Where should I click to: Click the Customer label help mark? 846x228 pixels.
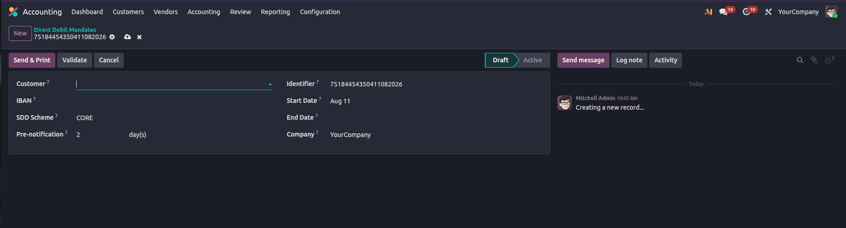[48, 82]
